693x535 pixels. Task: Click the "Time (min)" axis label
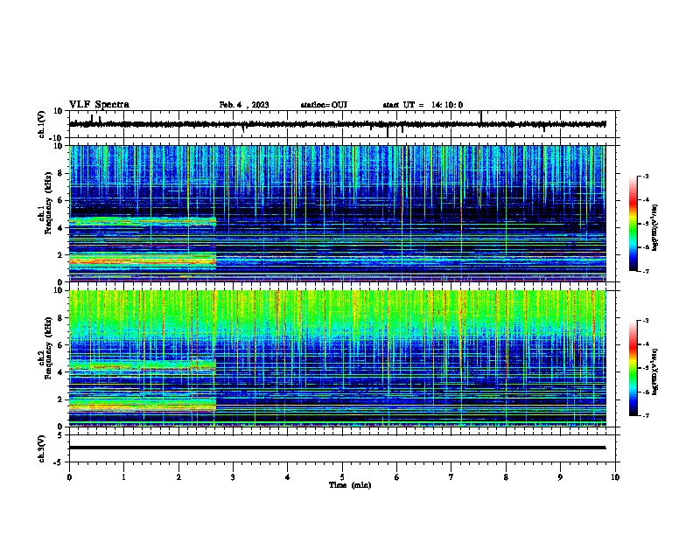350,485
